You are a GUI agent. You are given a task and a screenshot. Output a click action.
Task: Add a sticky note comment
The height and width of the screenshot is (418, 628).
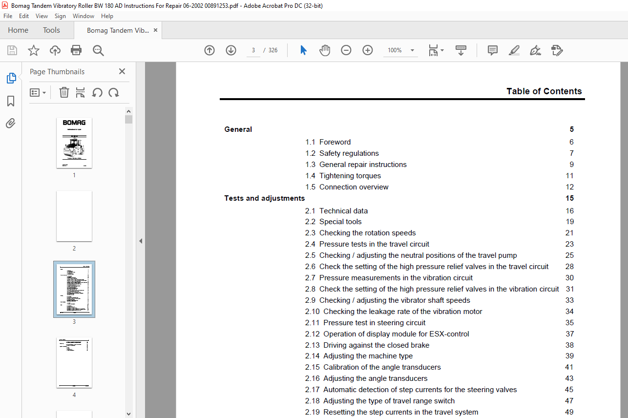tap(493, 50)
